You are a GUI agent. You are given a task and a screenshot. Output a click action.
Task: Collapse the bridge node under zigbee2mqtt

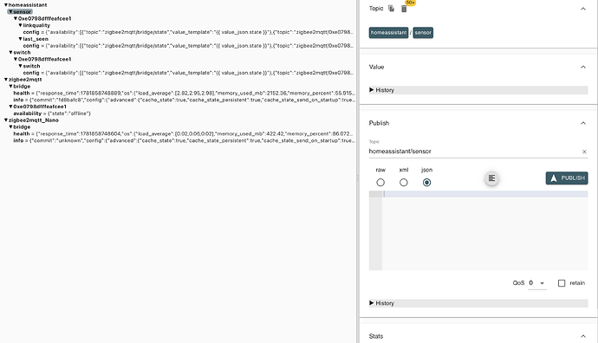point(10,87)
